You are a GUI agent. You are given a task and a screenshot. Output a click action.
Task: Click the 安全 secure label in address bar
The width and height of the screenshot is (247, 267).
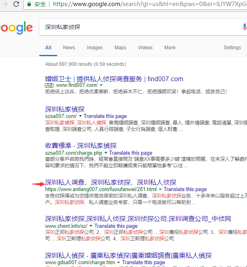point(40,4)
